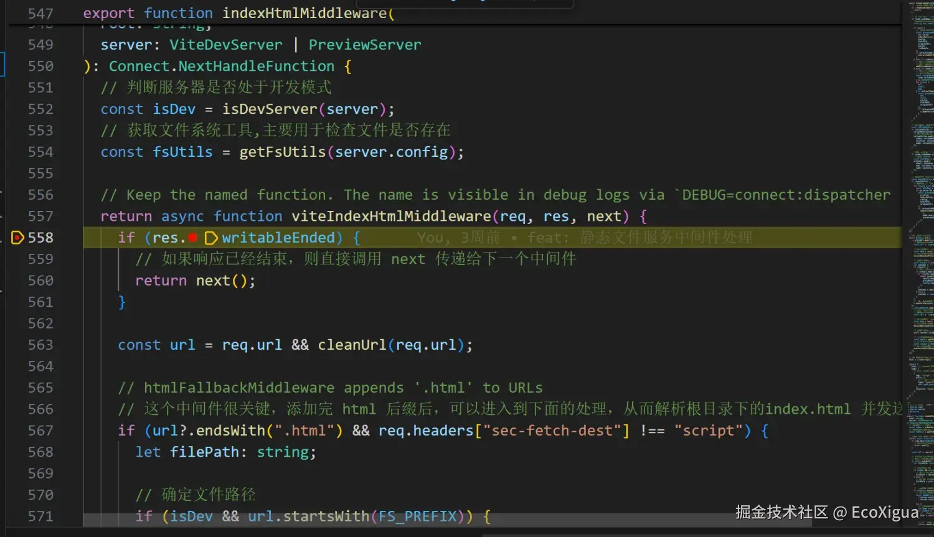Click the cleanUrl function call
The image size is (934, 537).
[x=352, y=345]
